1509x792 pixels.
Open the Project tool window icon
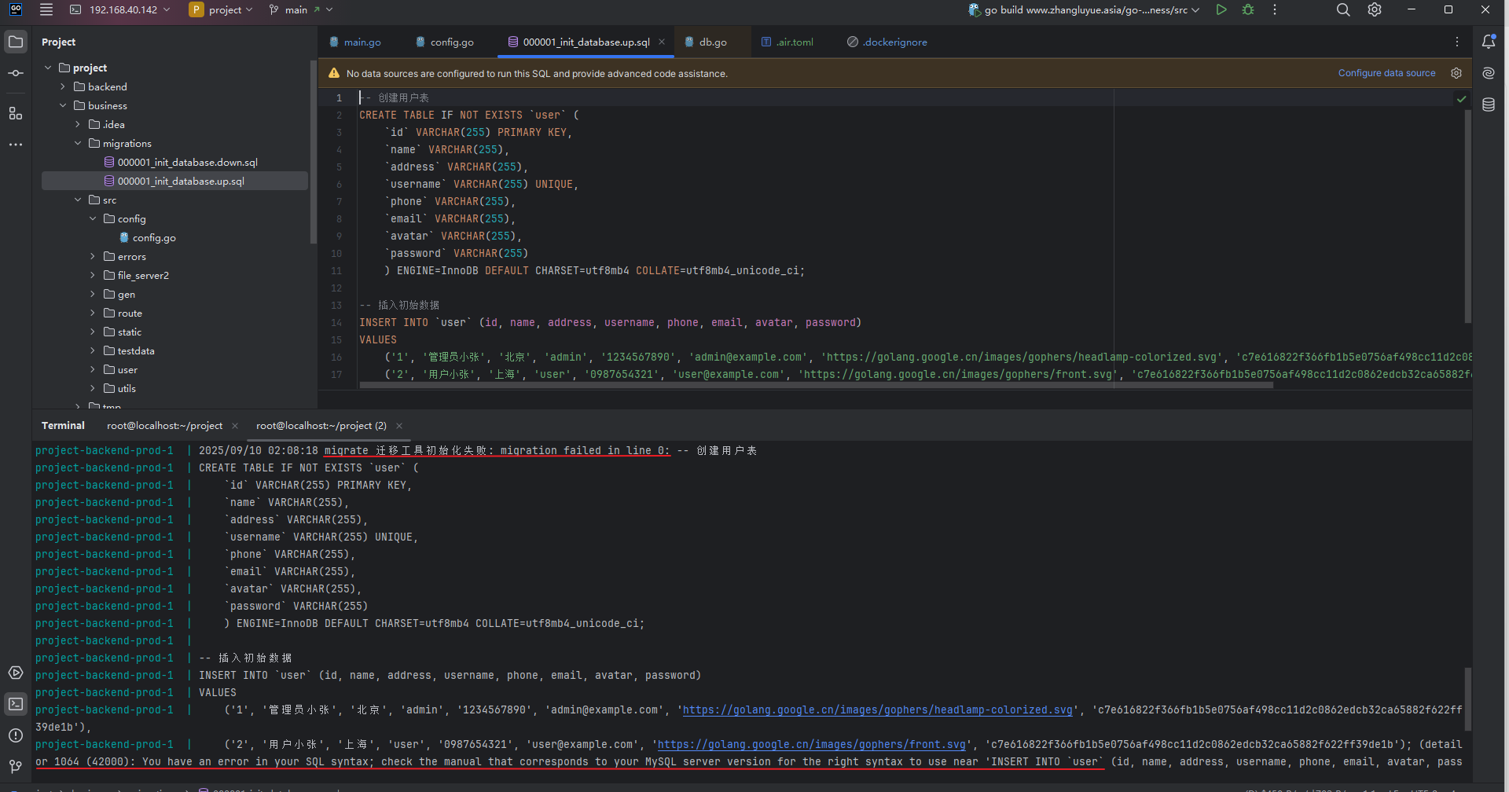click(16, 42)
